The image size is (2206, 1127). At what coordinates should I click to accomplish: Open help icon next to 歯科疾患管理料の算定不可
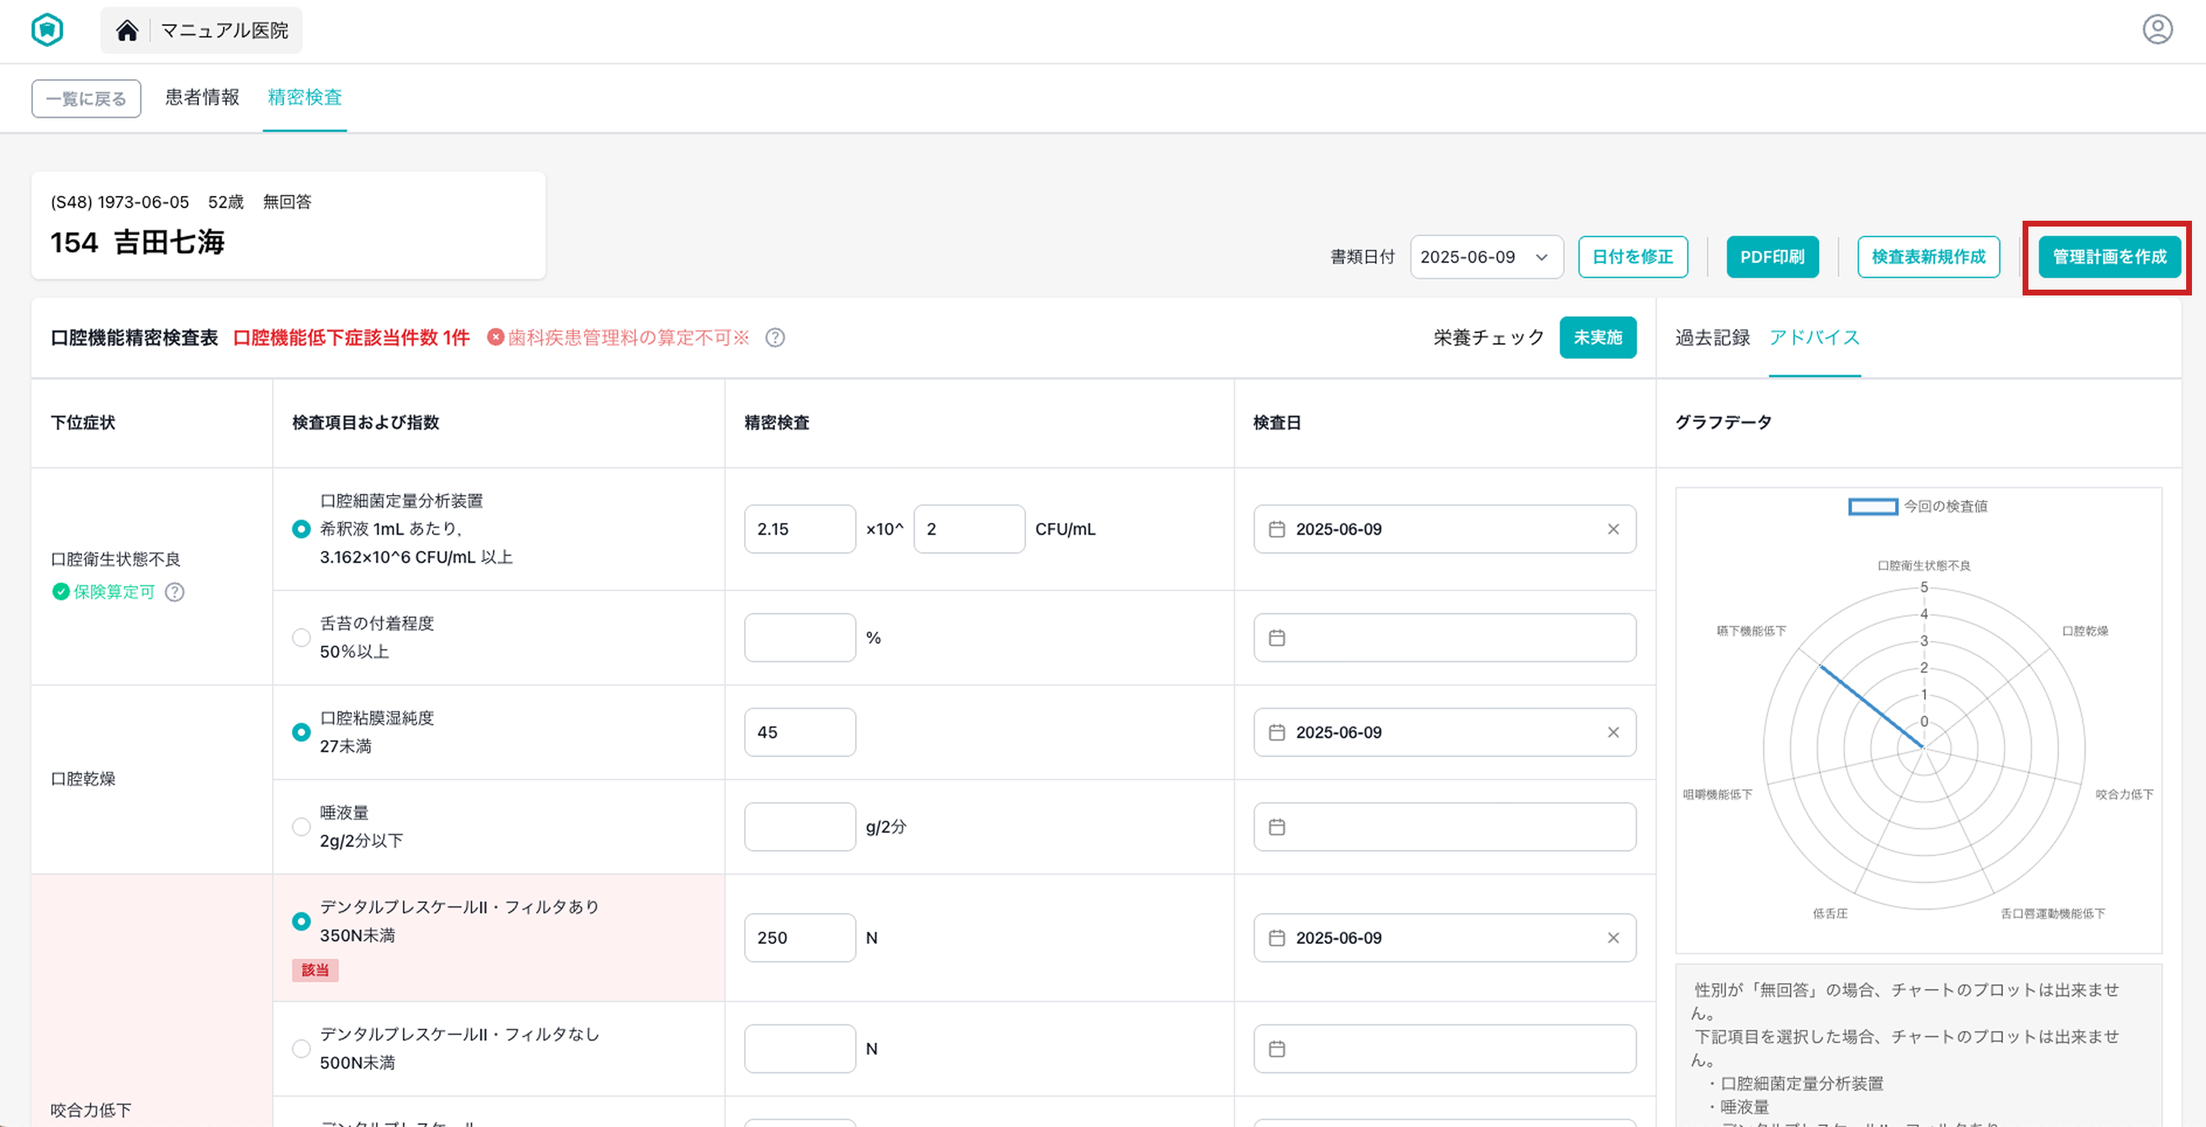775,338
